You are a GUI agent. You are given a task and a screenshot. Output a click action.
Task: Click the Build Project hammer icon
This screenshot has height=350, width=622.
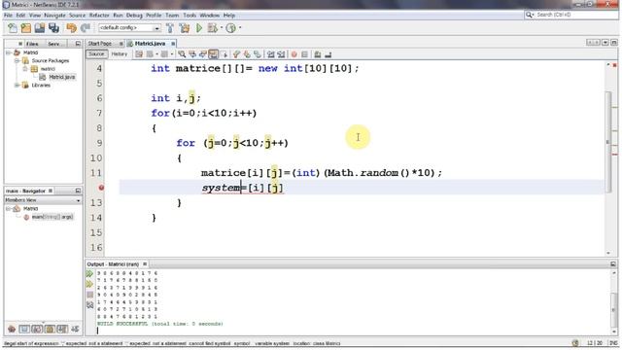click(x=170, y=28)
